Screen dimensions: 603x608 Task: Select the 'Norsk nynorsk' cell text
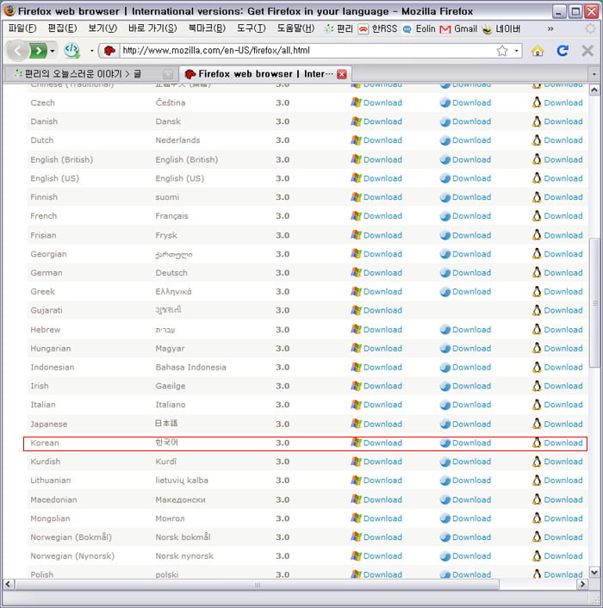pyautogui.click(x=184, y=556)
